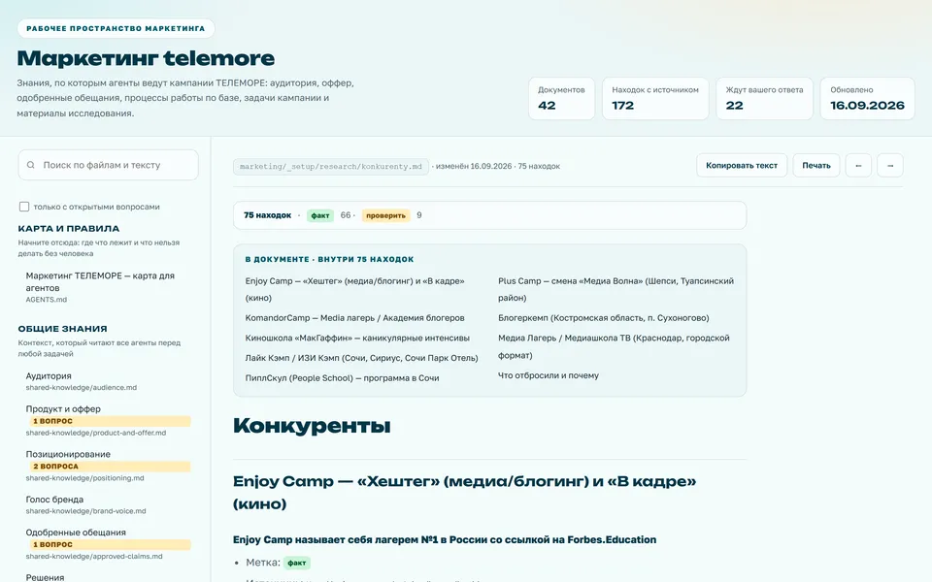Open «ПиплСкул (People School)» contents link
932x582 pixels.
pyautogui.click(x=343, y=377)
